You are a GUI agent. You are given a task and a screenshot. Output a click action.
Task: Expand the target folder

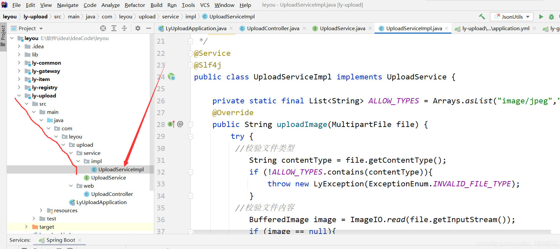(26, 227)
